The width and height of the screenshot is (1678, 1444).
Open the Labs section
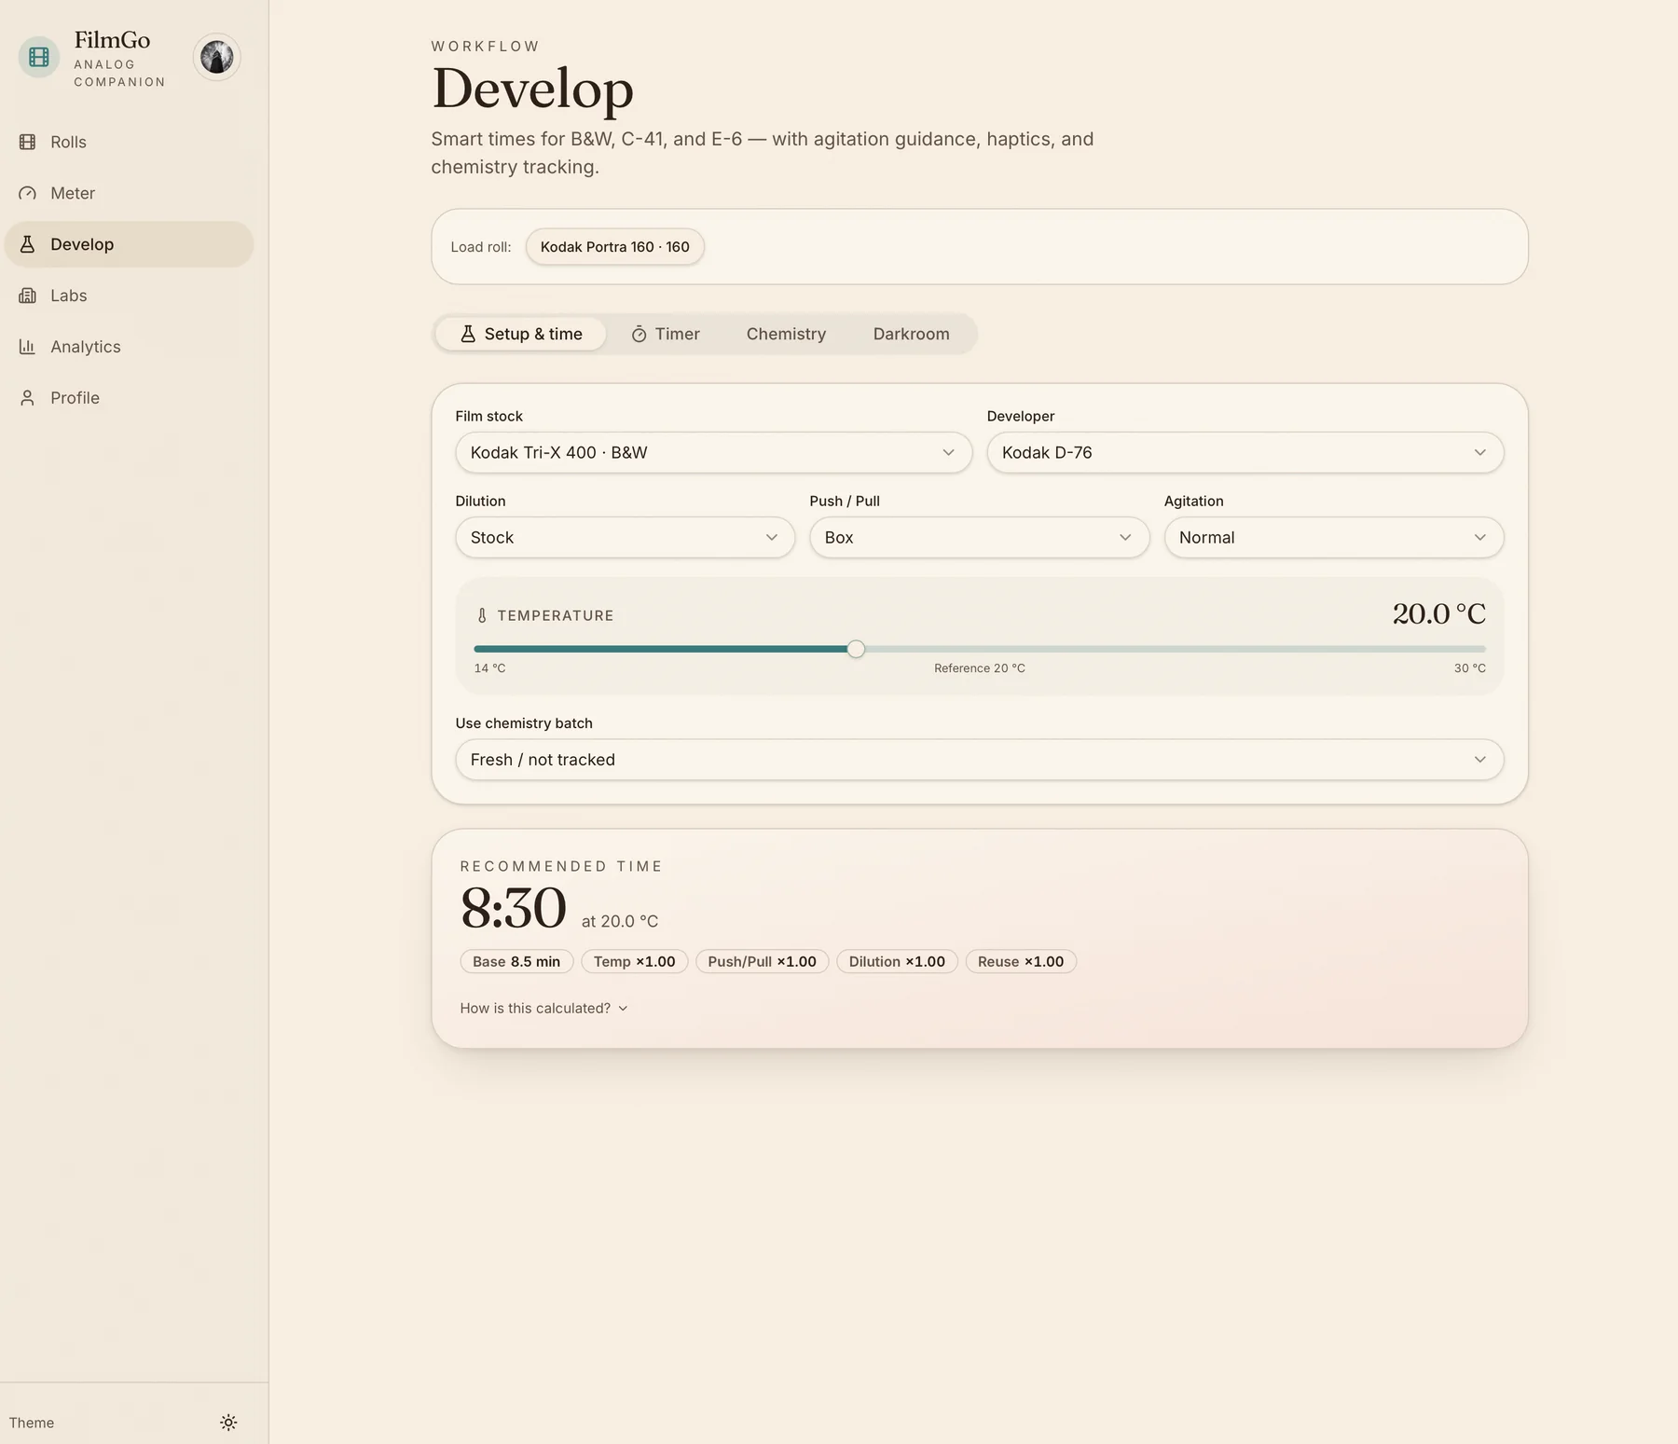[x=129, y=296]
